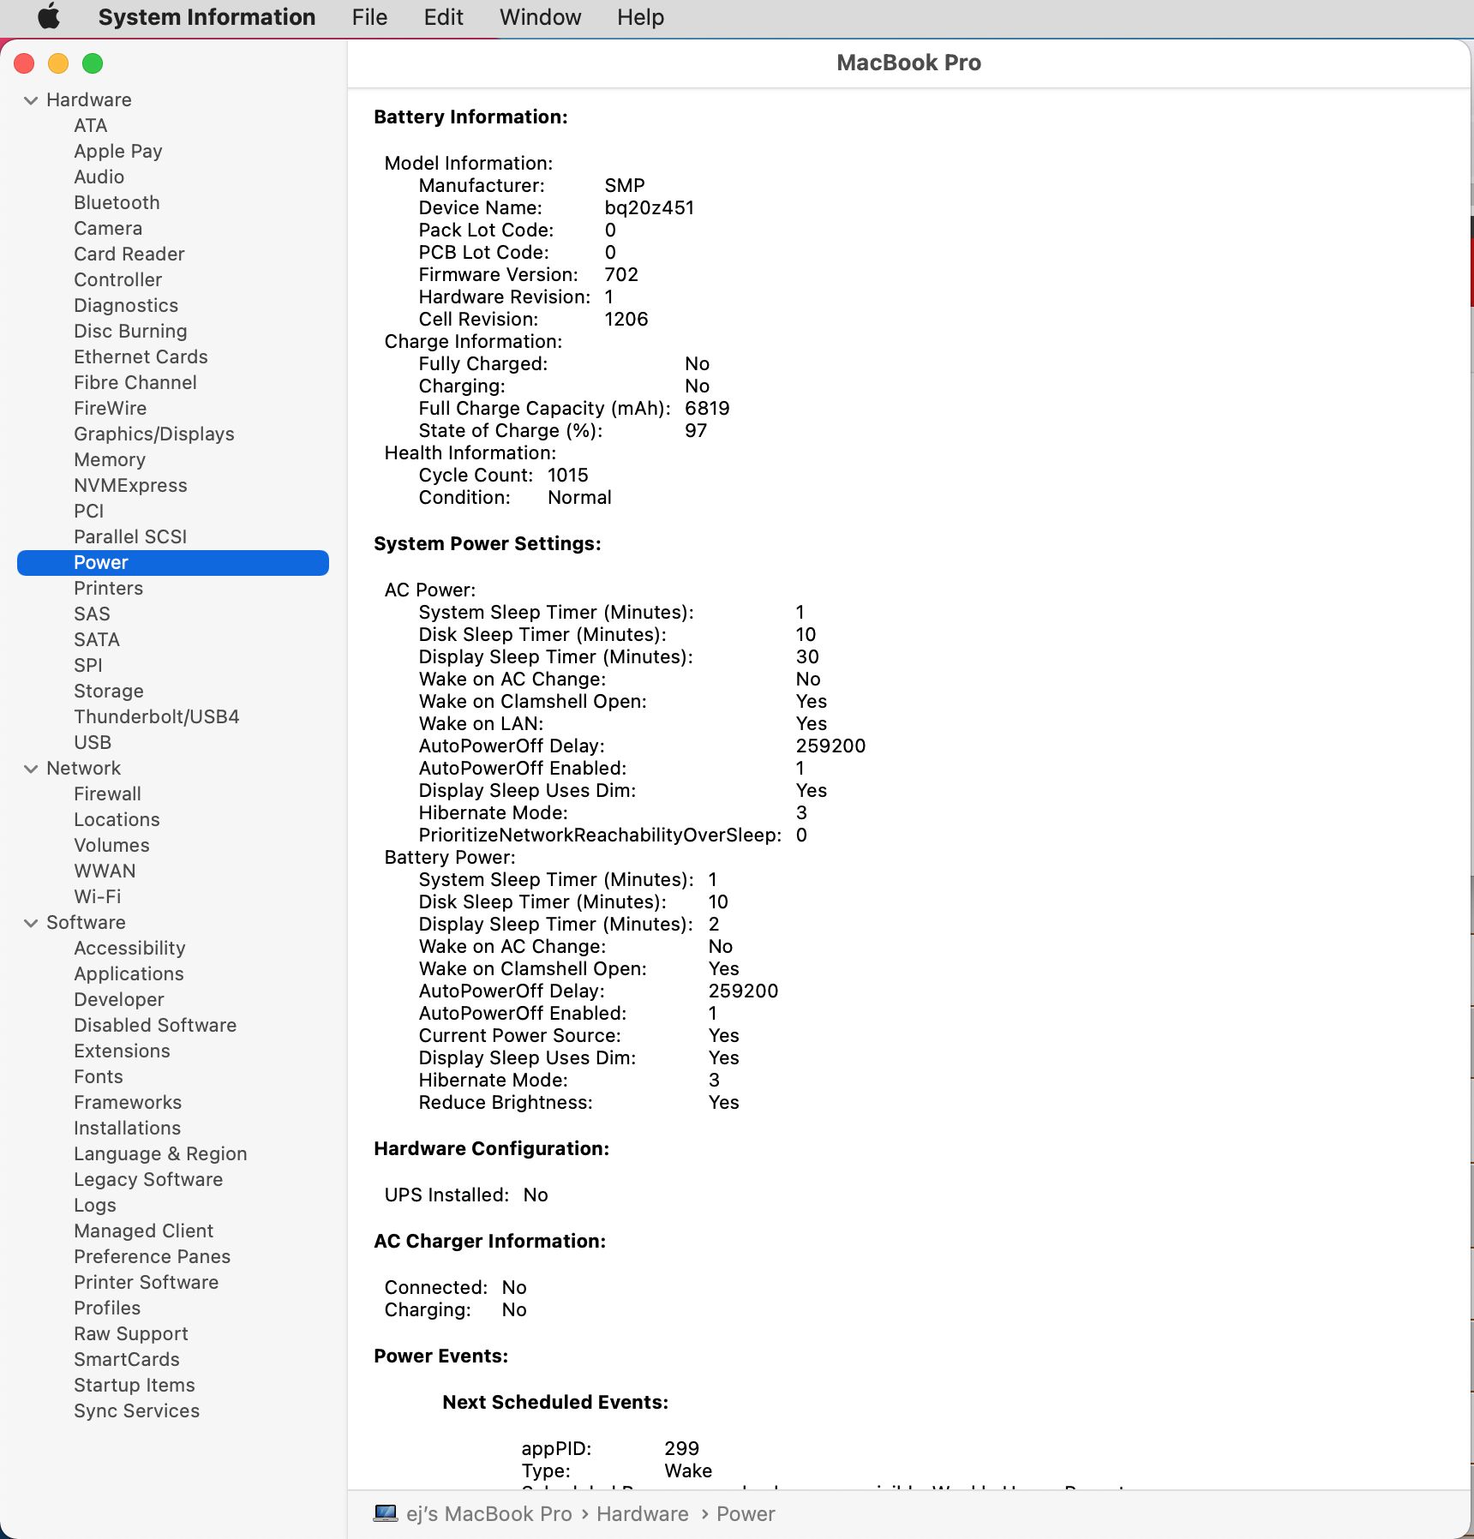The height and width of the screenshot is (1539, 1474).
Task: Collapse the Software section
Action: coord(31,923)
